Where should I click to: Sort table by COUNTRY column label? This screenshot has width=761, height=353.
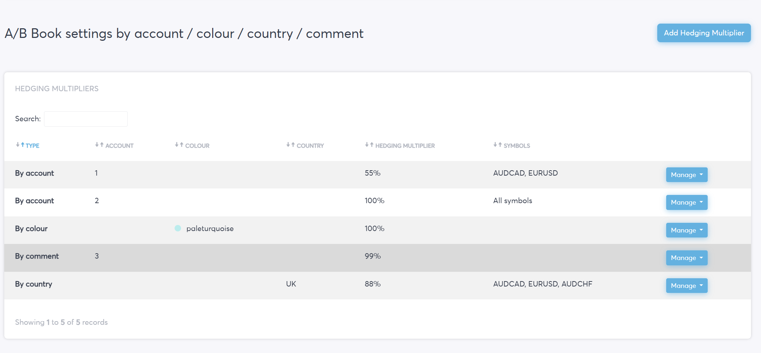[310, 146]
